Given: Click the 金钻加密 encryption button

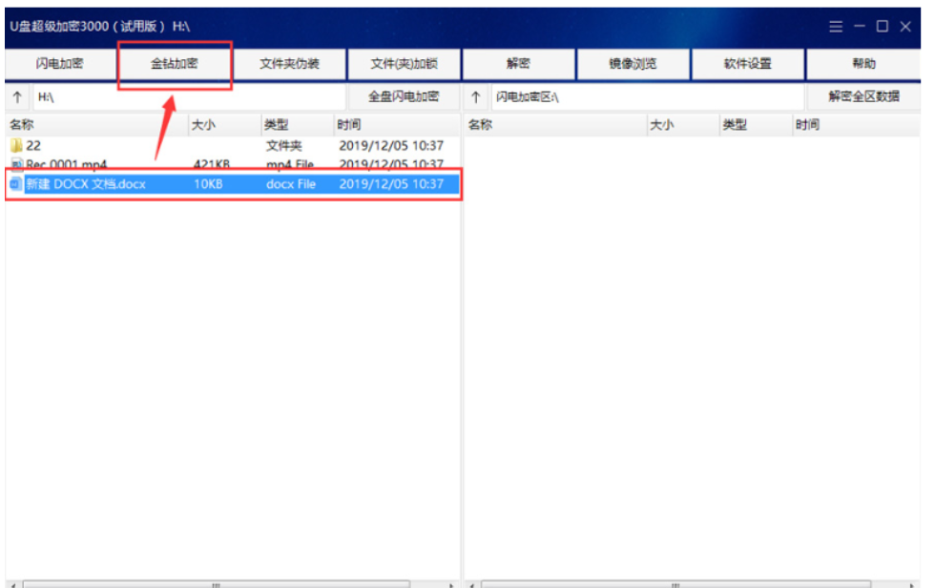Looking at the screenshot, I should pos(175,64).
